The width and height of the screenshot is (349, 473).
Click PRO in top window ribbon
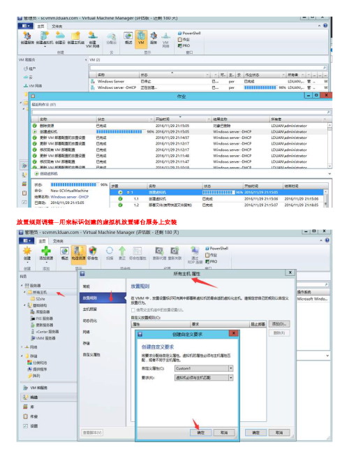coord(184,45)
